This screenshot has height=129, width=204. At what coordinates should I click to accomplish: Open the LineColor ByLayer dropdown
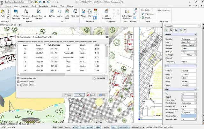point(189,39)
